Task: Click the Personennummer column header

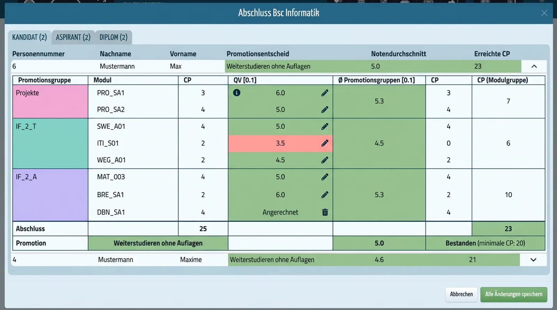Action: 38,54
